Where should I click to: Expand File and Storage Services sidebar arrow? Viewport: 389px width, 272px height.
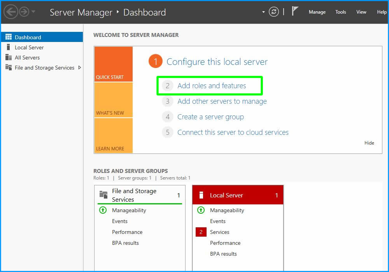coord(80,68)
